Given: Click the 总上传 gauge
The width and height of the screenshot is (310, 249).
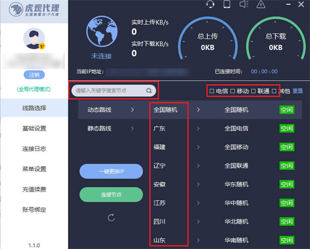Looking at the screenshot, I should [x=208, y=39].
